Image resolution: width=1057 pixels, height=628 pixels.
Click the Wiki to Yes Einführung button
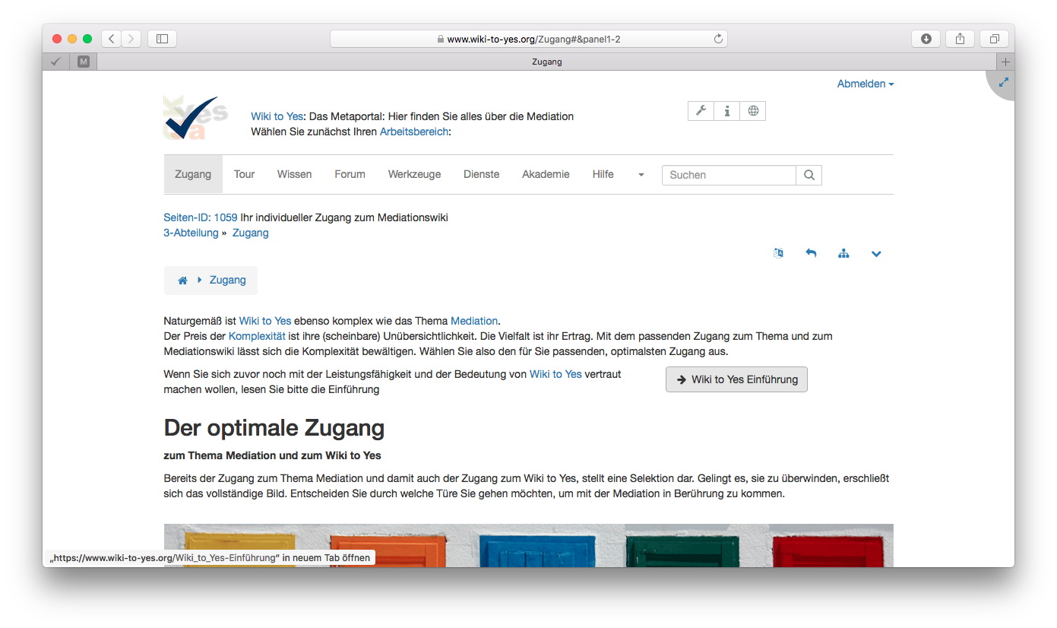(x=736, y=379)
